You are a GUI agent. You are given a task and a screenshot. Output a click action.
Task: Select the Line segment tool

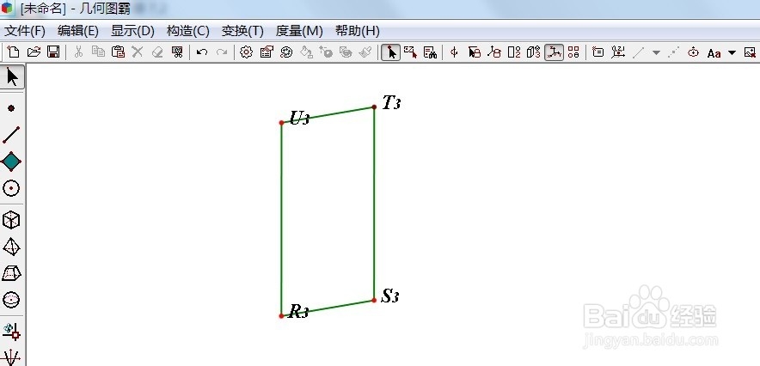[x=11, y=135]
